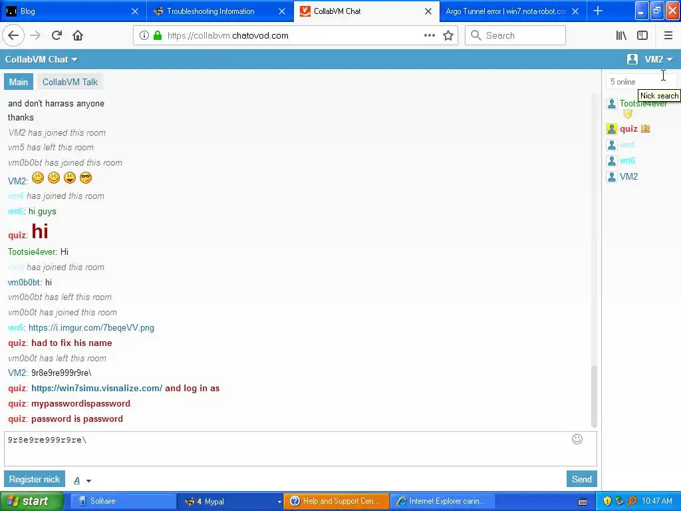Open page actions three-dot menu
This screenshot has width=681, height=511.
pyautogui.click(x=429, y=35)
